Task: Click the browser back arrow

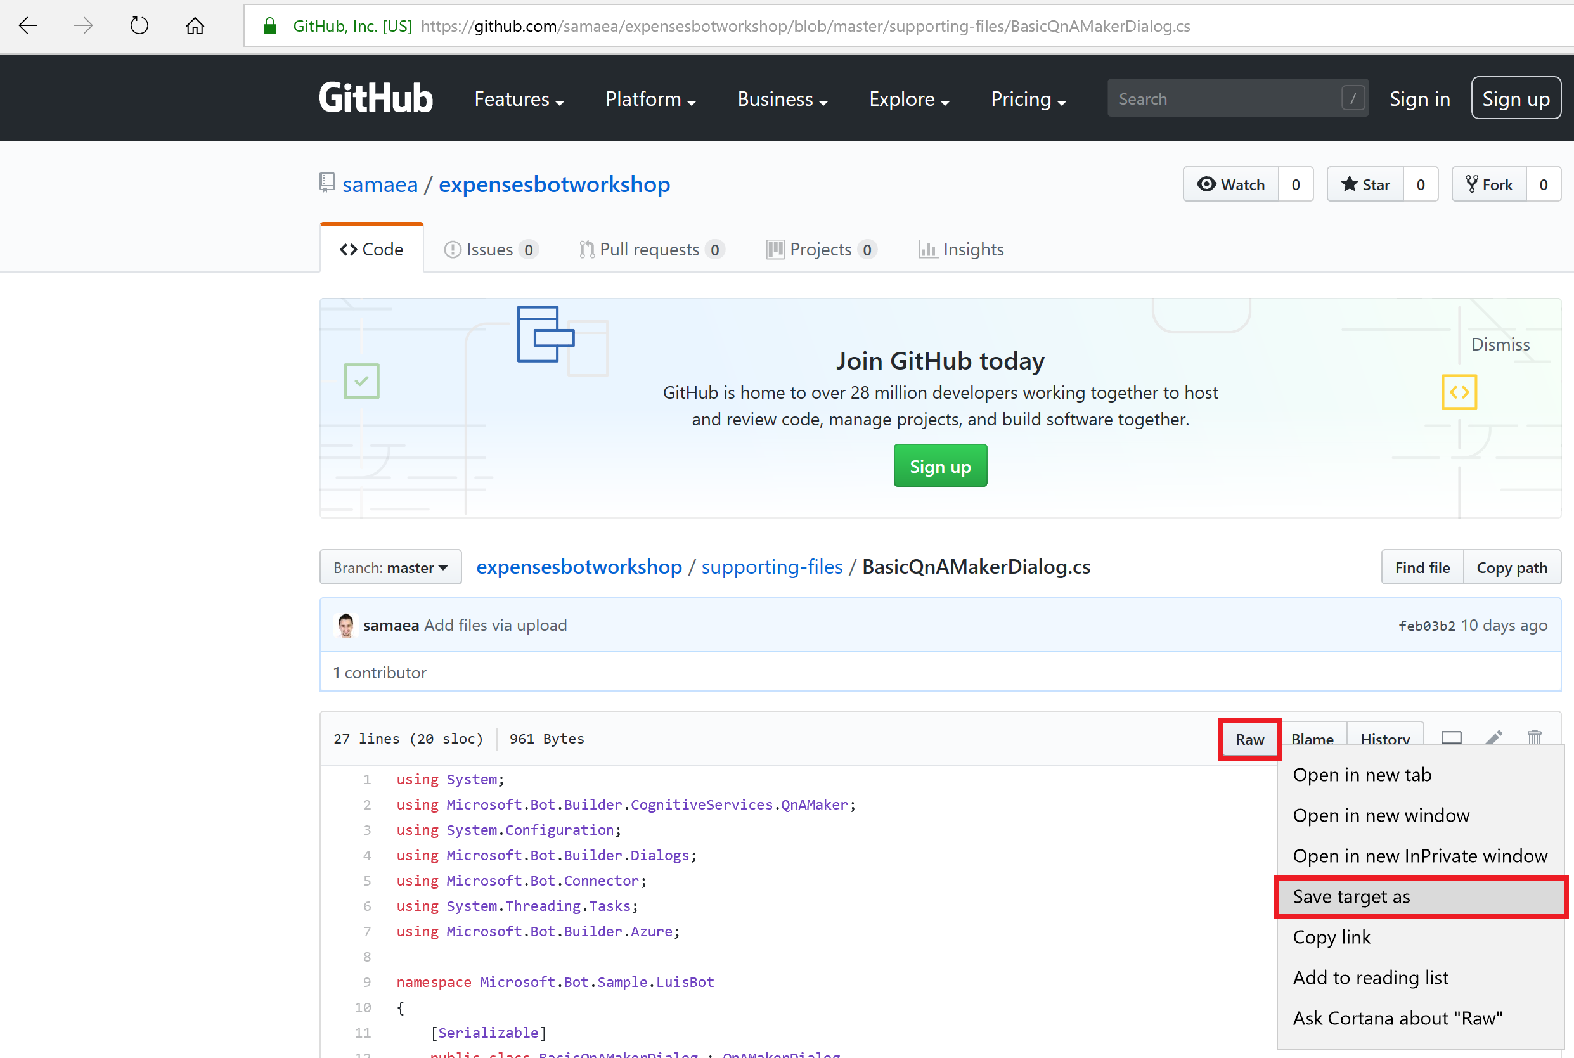Action: coord(29,25)
